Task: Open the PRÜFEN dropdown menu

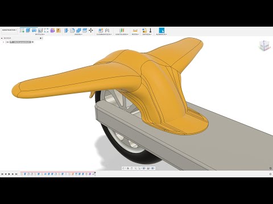Action: (135, 35)
